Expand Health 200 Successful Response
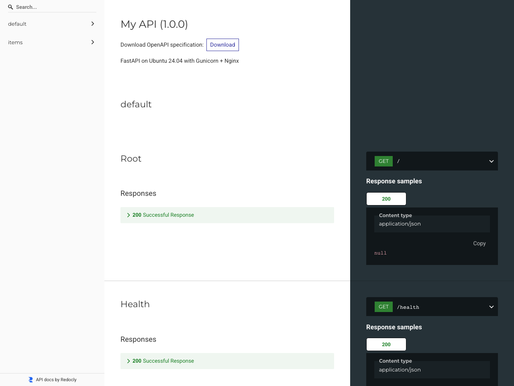514x386 pixels. [x=227, y=361]
